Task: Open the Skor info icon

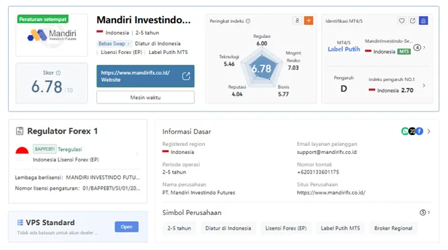Action: [x=58, y=73]
